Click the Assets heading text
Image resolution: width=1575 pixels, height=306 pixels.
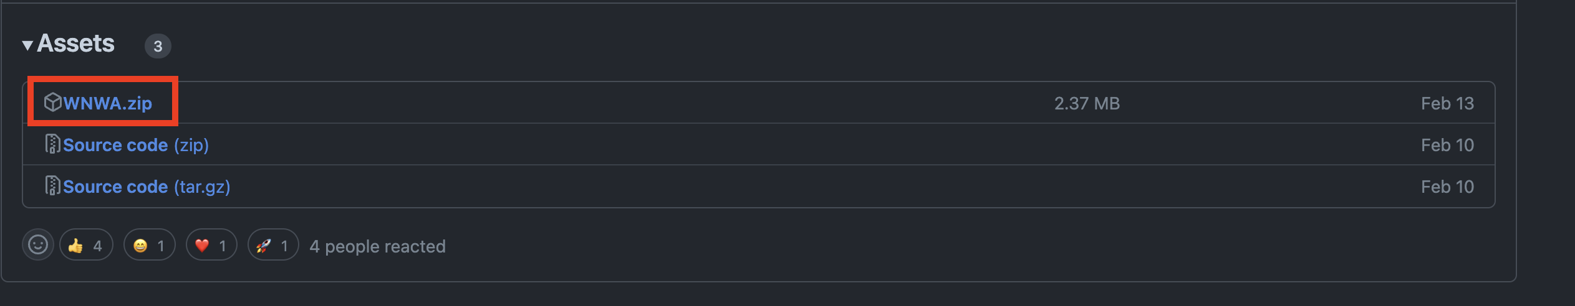(x=76, y=44)
